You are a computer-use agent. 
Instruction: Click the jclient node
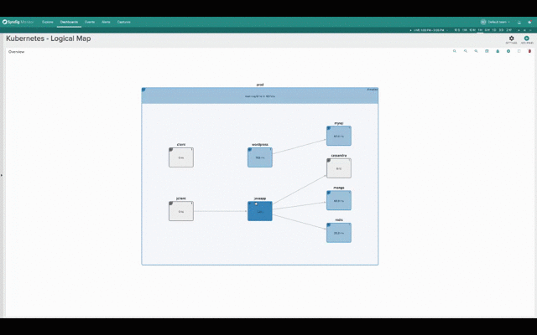pos(181,210)
